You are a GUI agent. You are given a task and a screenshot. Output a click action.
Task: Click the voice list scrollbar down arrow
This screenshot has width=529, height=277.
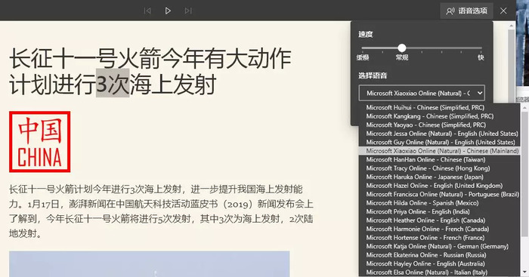pos(524,272)
